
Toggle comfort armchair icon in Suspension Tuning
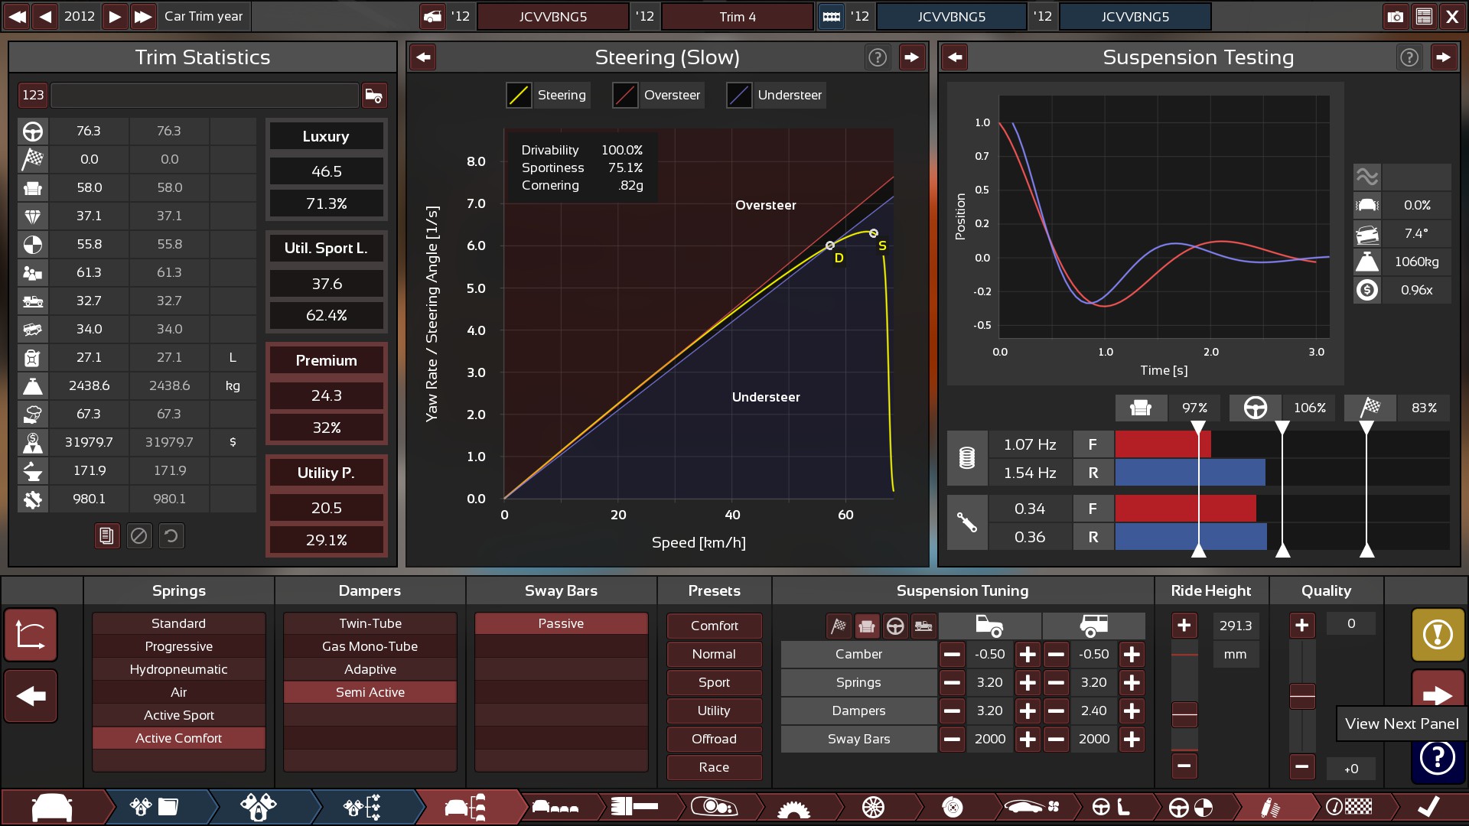point(867,626)
